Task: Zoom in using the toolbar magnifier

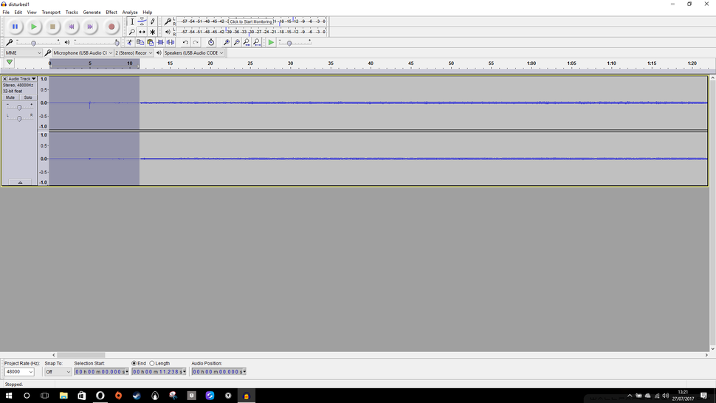Action: click(x=227, y=43)
